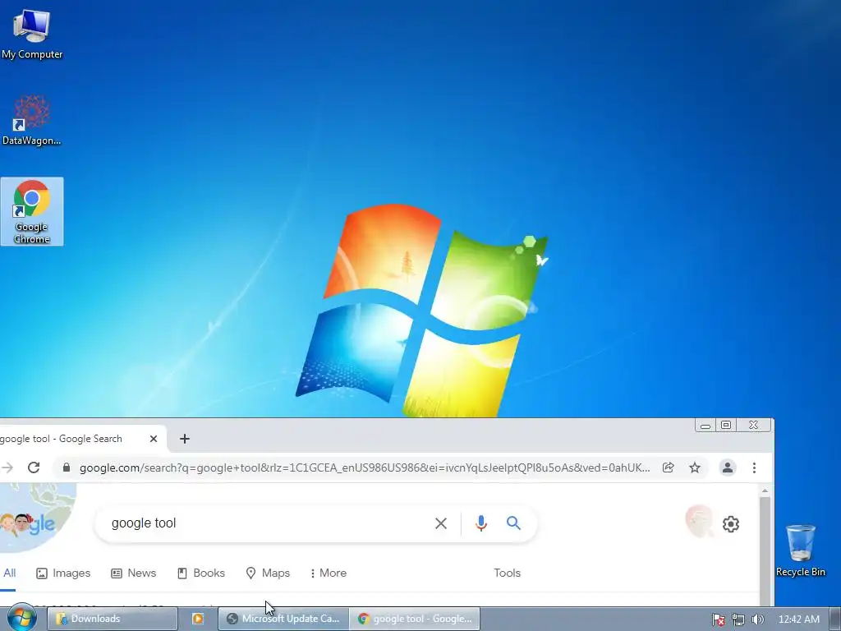
Task: Open the media player taskbar icon
Action: pos(198,619)
